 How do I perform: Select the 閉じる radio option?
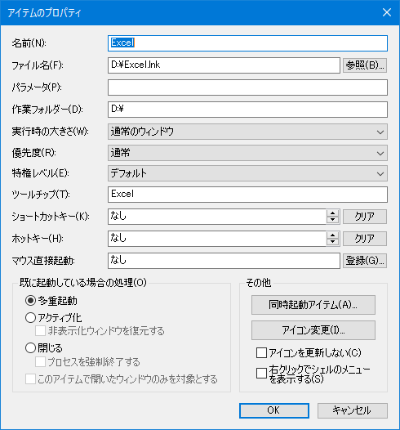click(30, 347)
